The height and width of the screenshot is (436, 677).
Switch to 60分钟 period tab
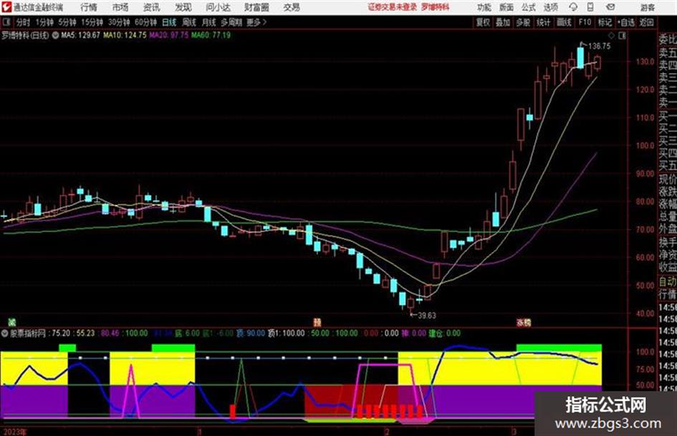[146, 22]
